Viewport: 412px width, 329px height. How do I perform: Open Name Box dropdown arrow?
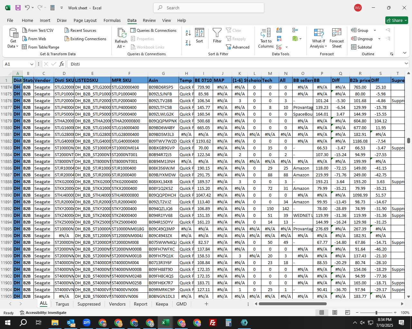pos(32,64)
